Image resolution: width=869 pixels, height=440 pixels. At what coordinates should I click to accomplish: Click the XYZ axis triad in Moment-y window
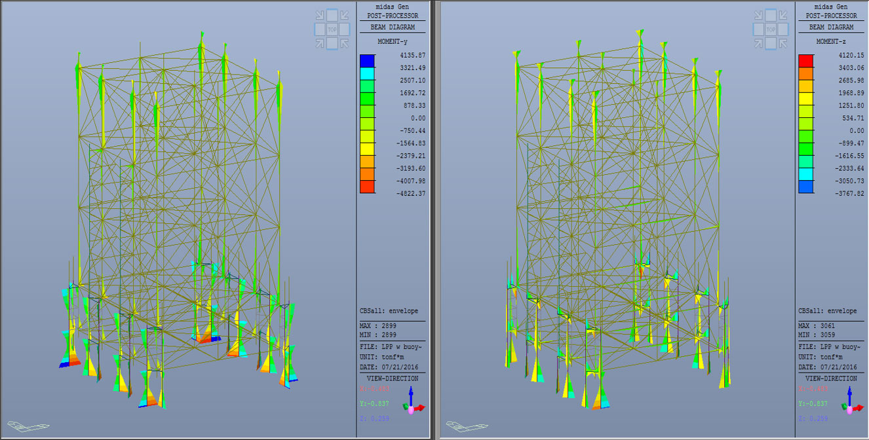[412, 401]
